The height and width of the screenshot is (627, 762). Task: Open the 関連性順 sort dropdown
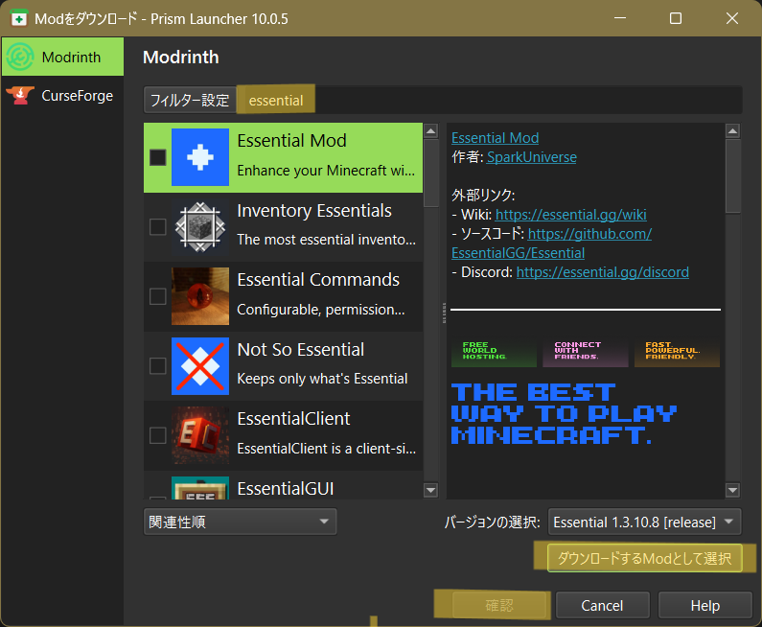tap(240, 522)
